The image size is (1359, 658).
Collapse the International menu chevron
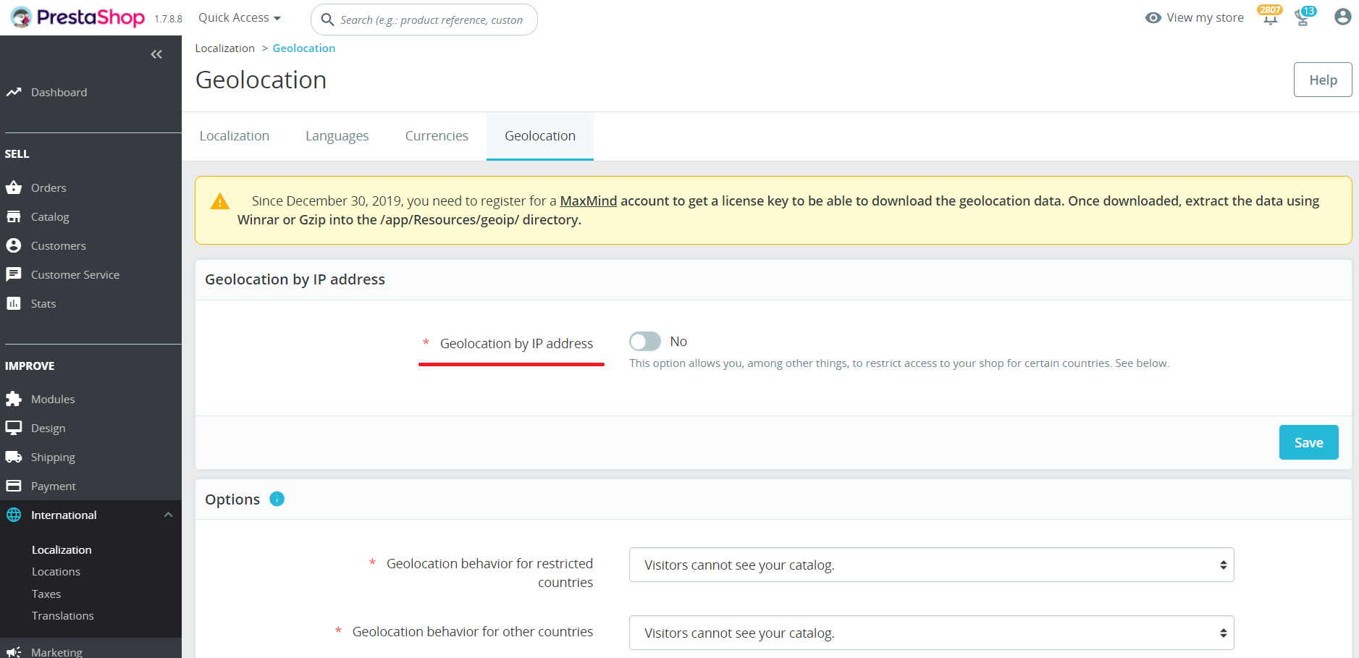(x=169, y=515)
